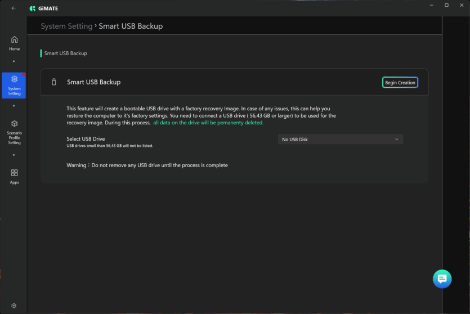The image size is (470, 314).
Task: Minimize the GiMATE window
Action: [x=431, y=5]
